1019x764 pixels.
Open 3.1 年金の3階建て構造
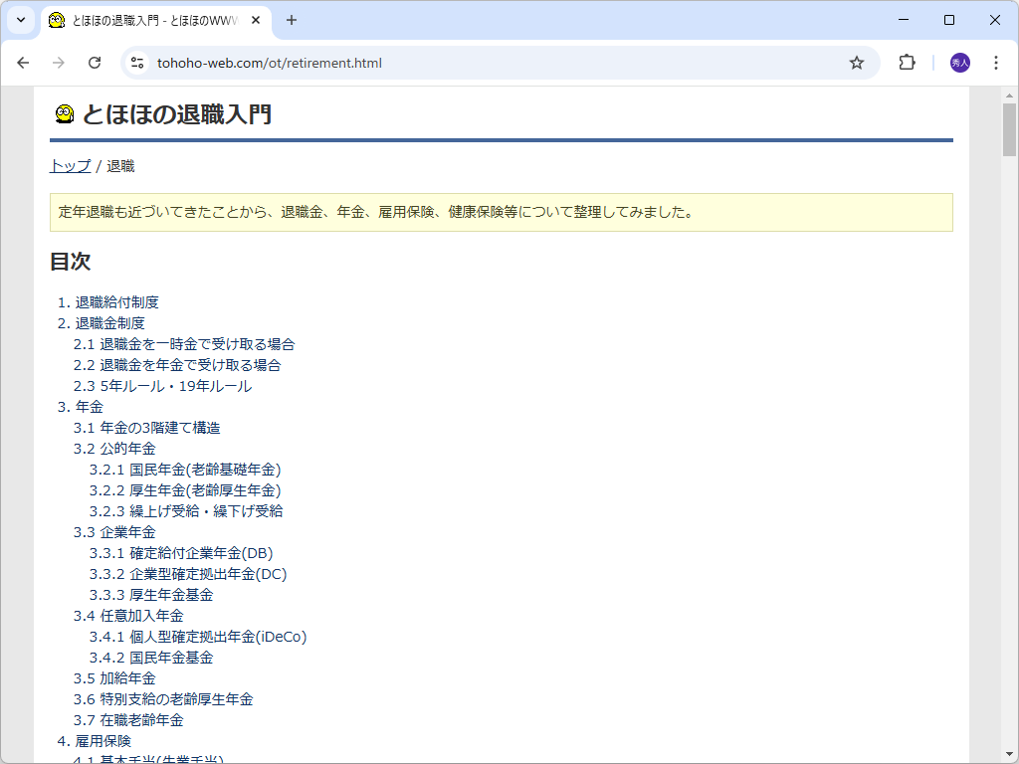click(x=147, y=428)
